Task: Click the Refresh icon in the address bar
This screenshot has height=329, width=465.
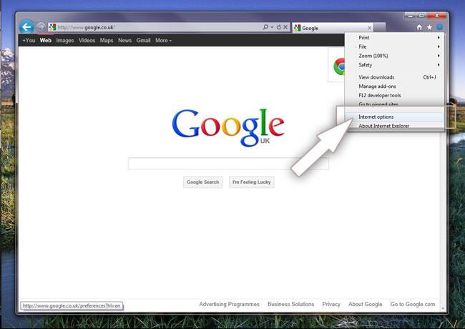Action: click(279, 27)
